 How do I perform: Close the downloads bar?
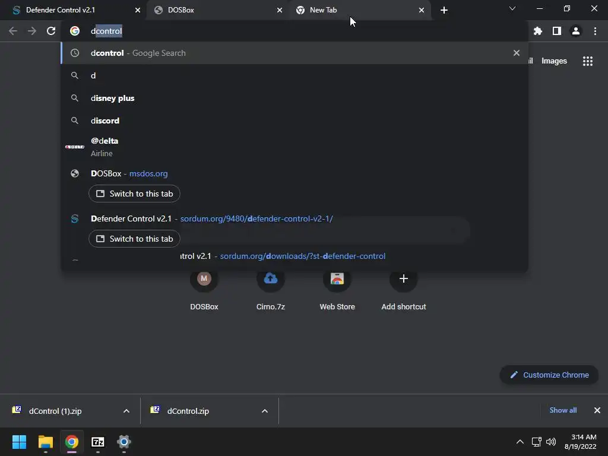(x=597, y=410)
